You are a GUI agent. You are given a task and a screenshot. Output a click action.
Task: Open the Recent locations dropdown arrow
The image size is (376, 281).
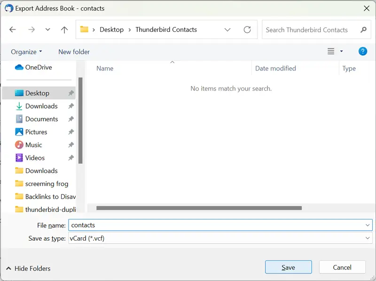point(47,30)
